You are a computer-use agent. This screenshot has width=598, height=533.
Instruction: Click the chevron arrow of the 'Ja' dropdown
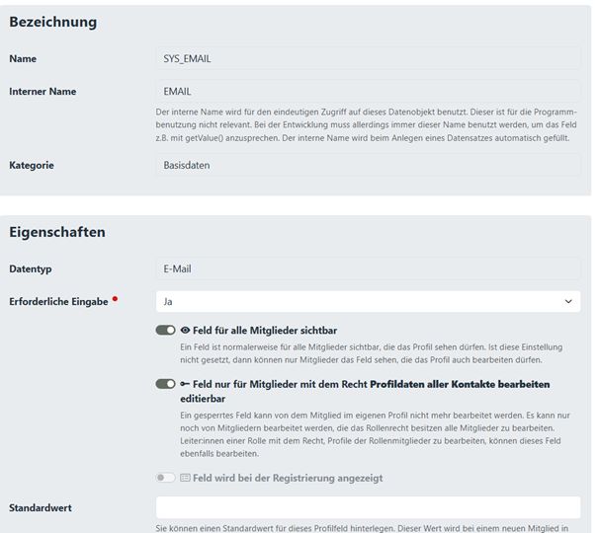click(x=567, y=301)
